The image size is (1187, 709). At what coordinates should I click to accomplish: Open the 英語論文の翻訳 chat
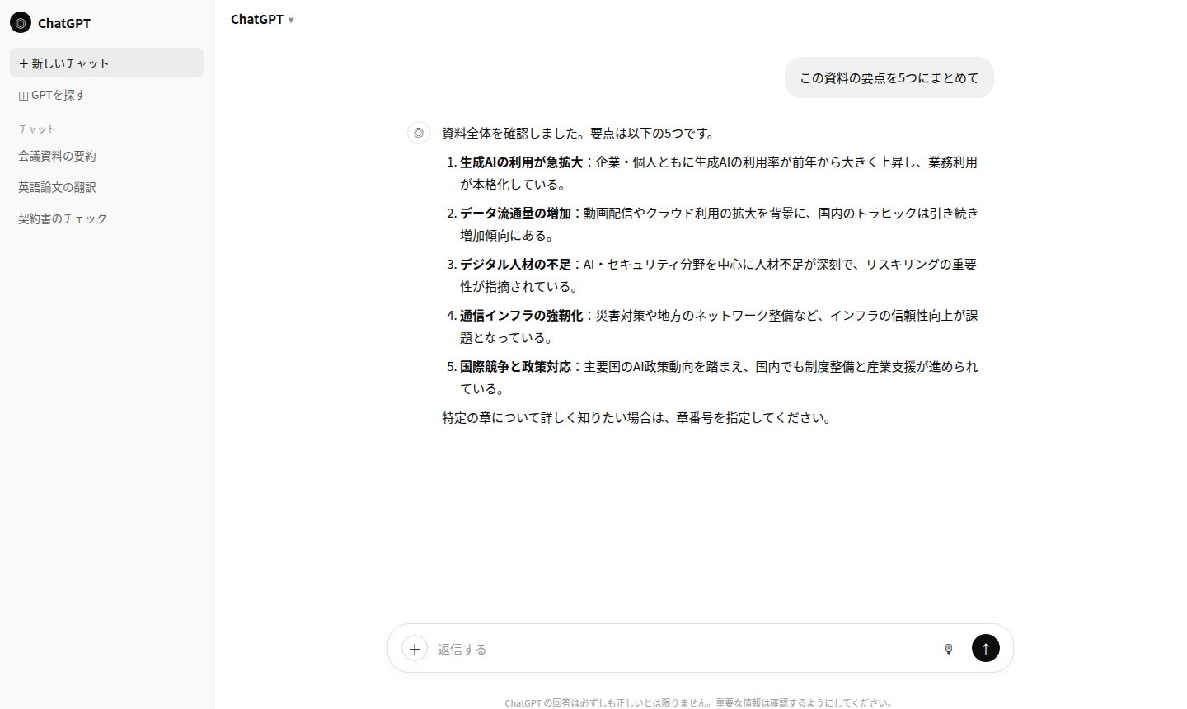pyautogui.click(x=106, y=187)
